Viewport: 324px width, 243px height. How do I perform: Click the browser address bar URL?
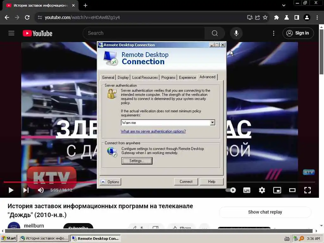coord(82,17)
